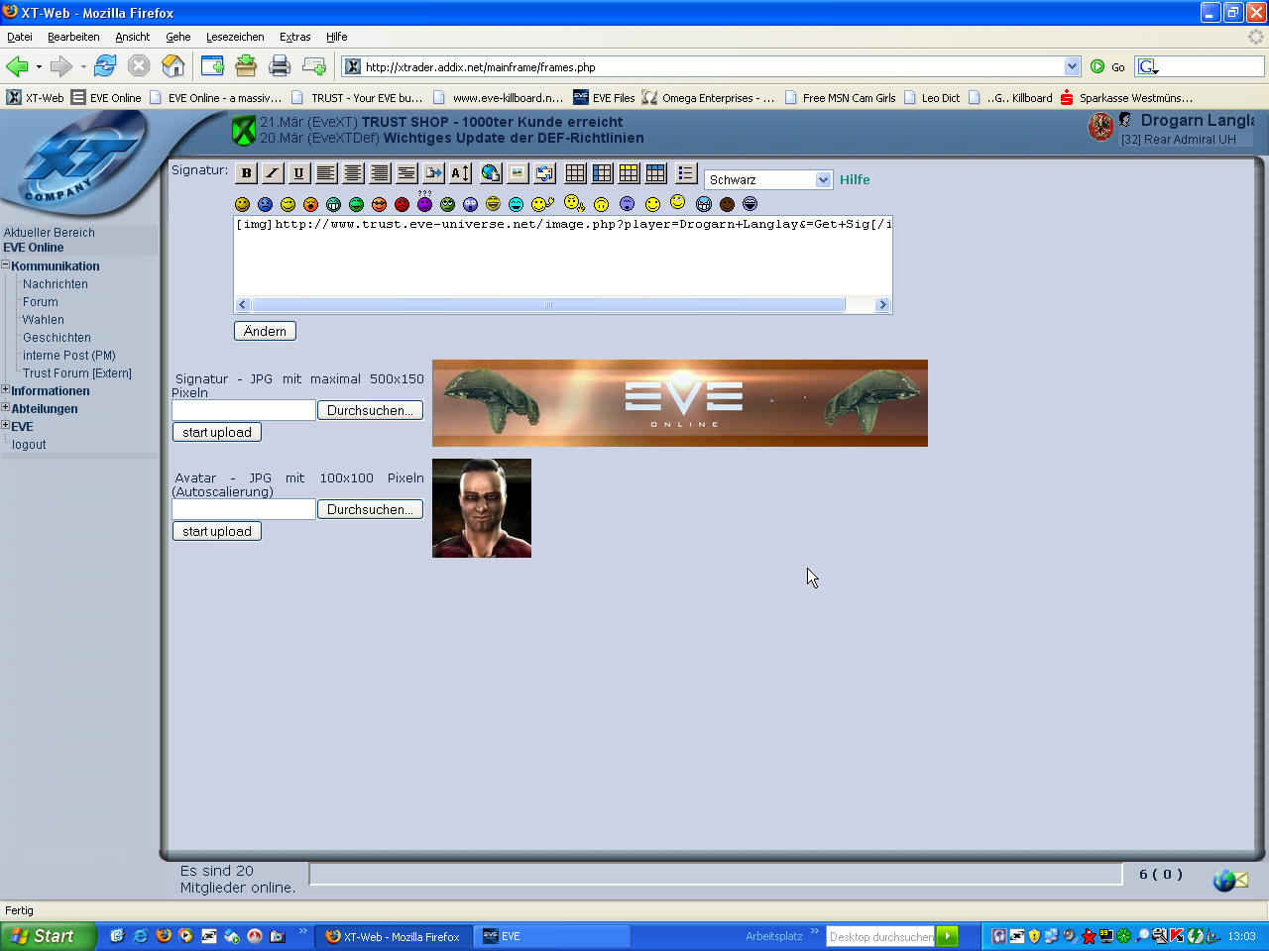Viewport: 1269px width, 951px height.
Task: Expand the EVE tree section
Action: pos(6,425)
